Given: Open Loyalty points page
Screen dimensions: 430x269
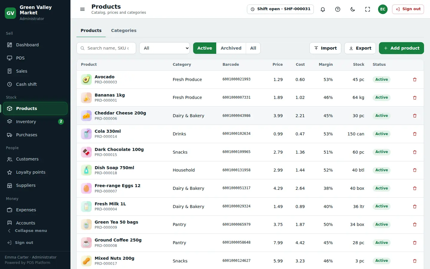Looking at the screenshot, I should [x=35, y=172].
